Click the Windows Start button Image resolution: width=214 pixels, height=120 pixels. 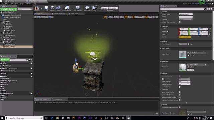point(2,118)
